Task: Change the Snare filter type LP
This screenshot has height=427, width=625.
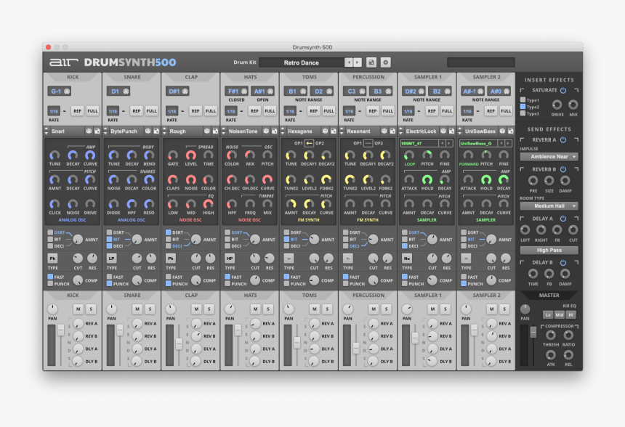Action: tap(112, 259)
